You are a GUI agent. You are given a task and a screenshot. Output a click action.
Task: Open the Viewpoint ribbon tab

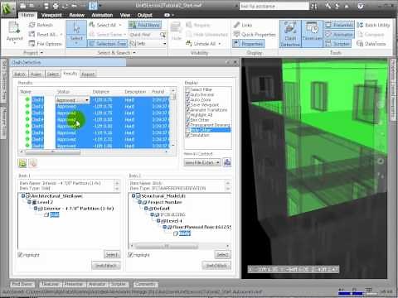point(51,15)
